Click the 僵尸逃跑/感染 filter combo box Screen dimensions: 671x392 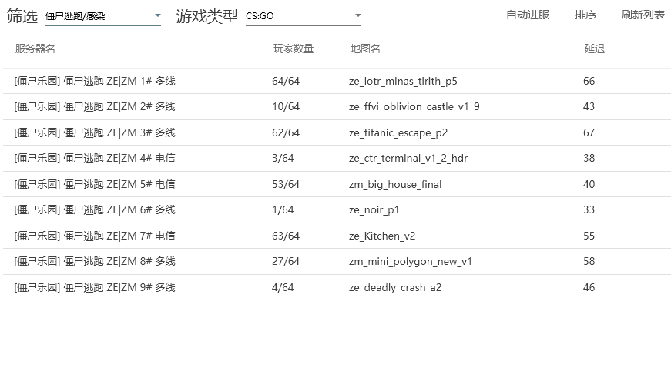pyautogui.click(x=96, y=15)
